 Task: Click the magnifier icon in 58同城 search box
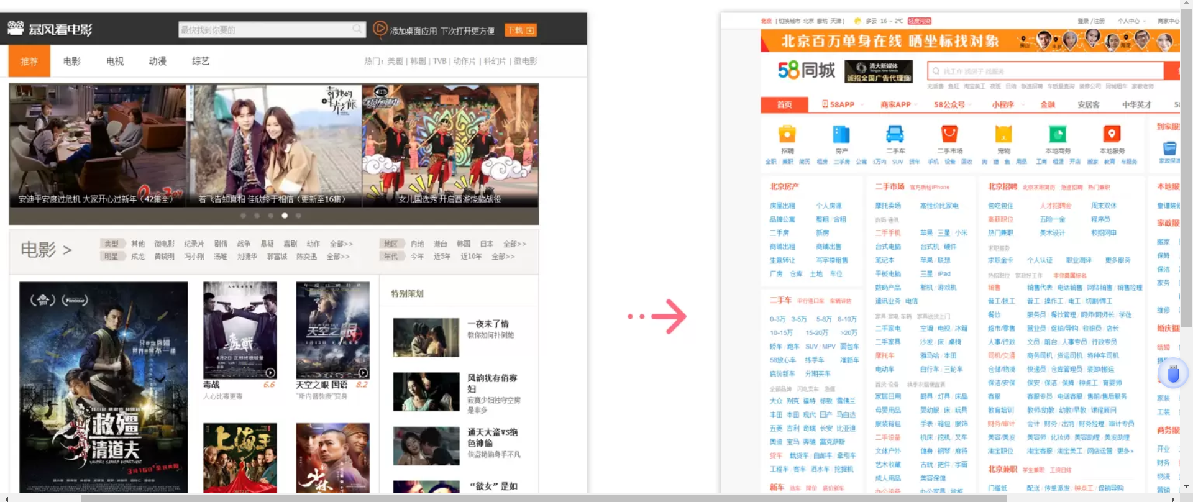936,71
